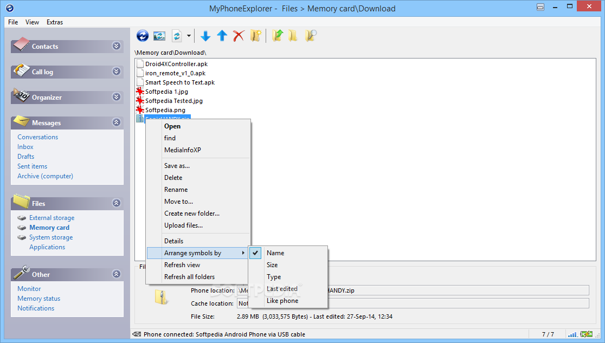Open the View menu

(x=32, y=22)
